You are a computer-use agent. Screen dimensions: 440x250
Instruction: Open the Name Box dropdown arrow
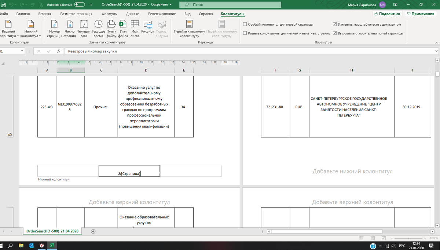pos(22,51)
